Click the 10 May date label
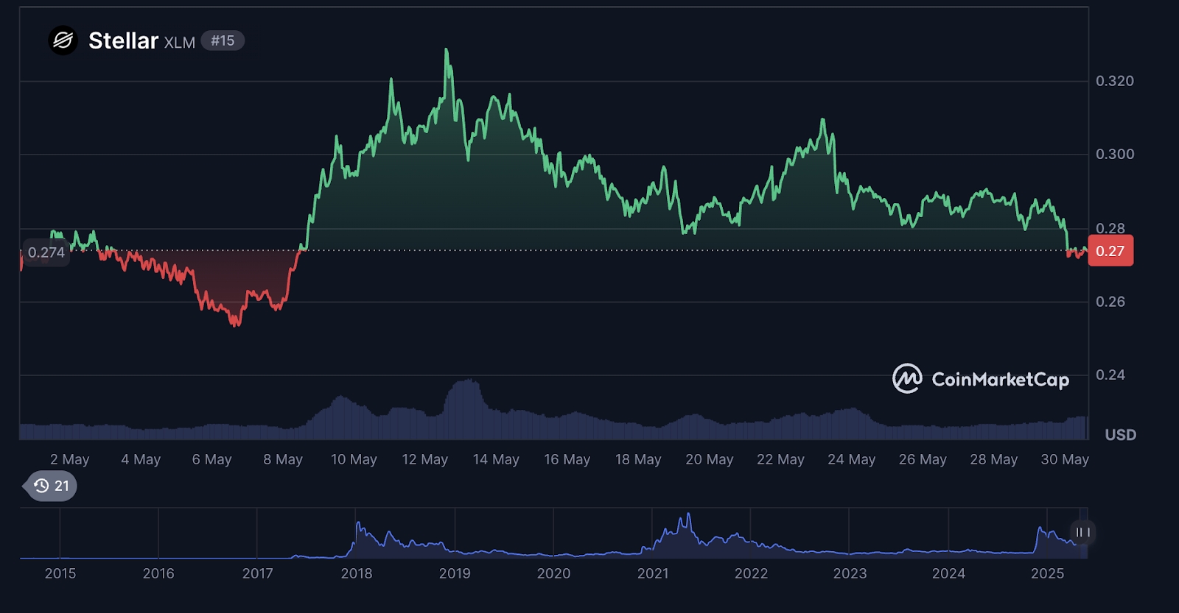Viewport: 1179px width, 613px height. point(354,459)
